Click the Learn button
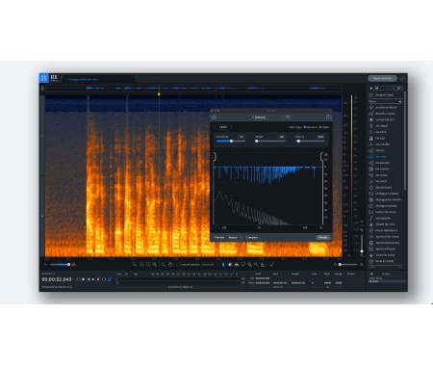 tap(223, 127)
